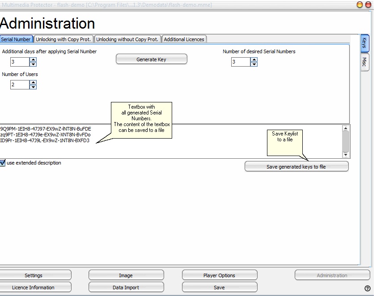
Task: Increase number of desired Serial Numbers
Action: (254, 59)
